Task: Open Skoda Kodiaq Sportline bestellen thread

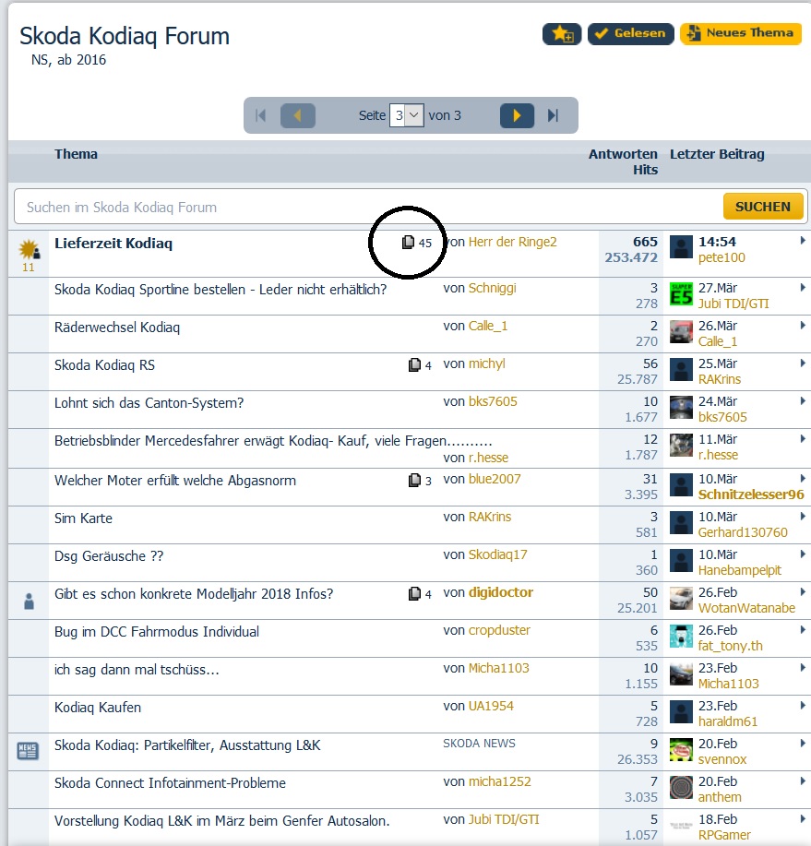Action: [x=221, y=290]
